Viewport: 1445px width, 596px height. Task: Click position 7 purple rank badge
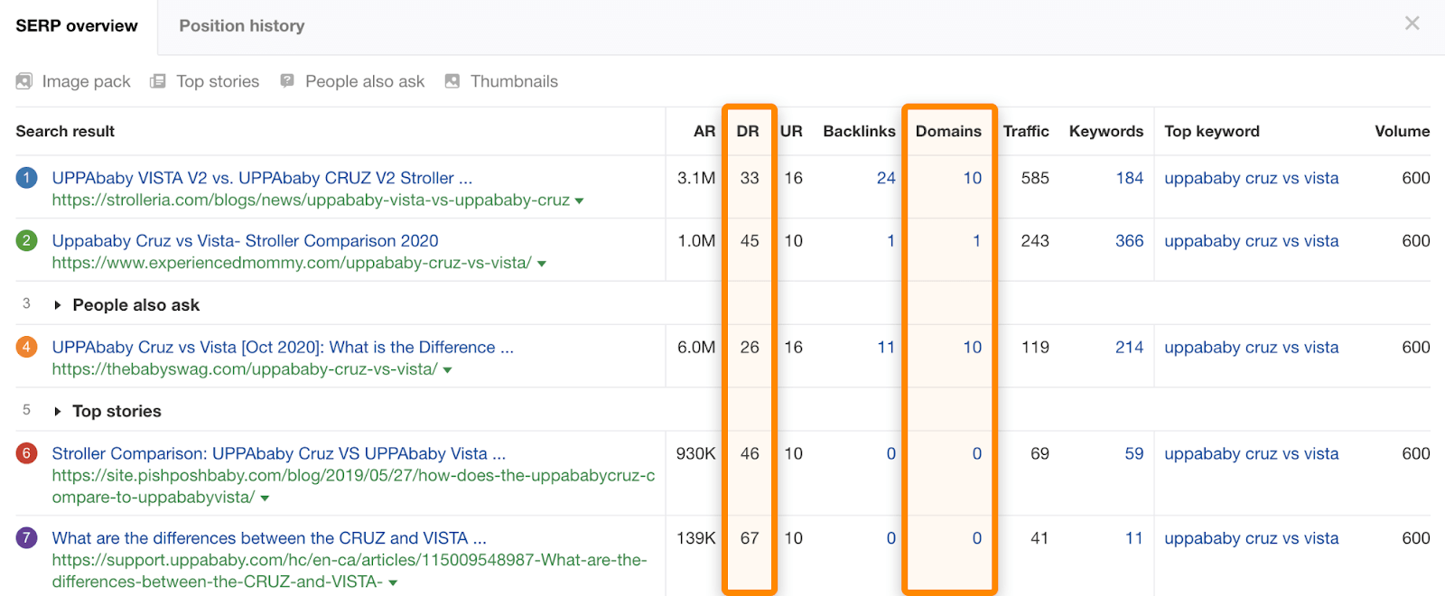pos(27,538)
